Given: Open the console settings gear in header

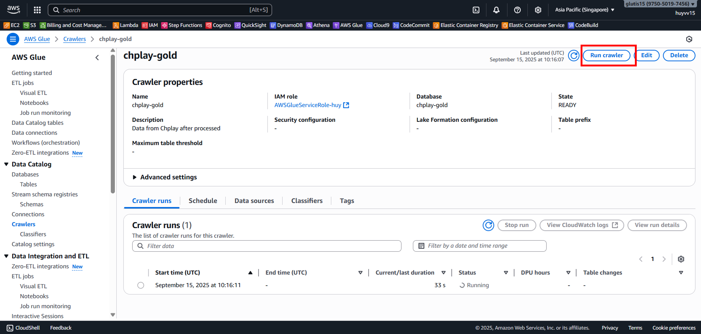Looking at the screenshot, I should click(538, 10).
